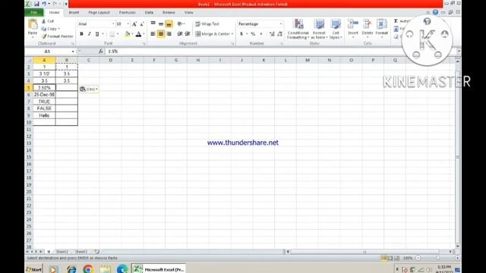The height and width of the screenshot is (273, 486).
Task: Toggle Italic formatting
Action: (x=90, y=34)
